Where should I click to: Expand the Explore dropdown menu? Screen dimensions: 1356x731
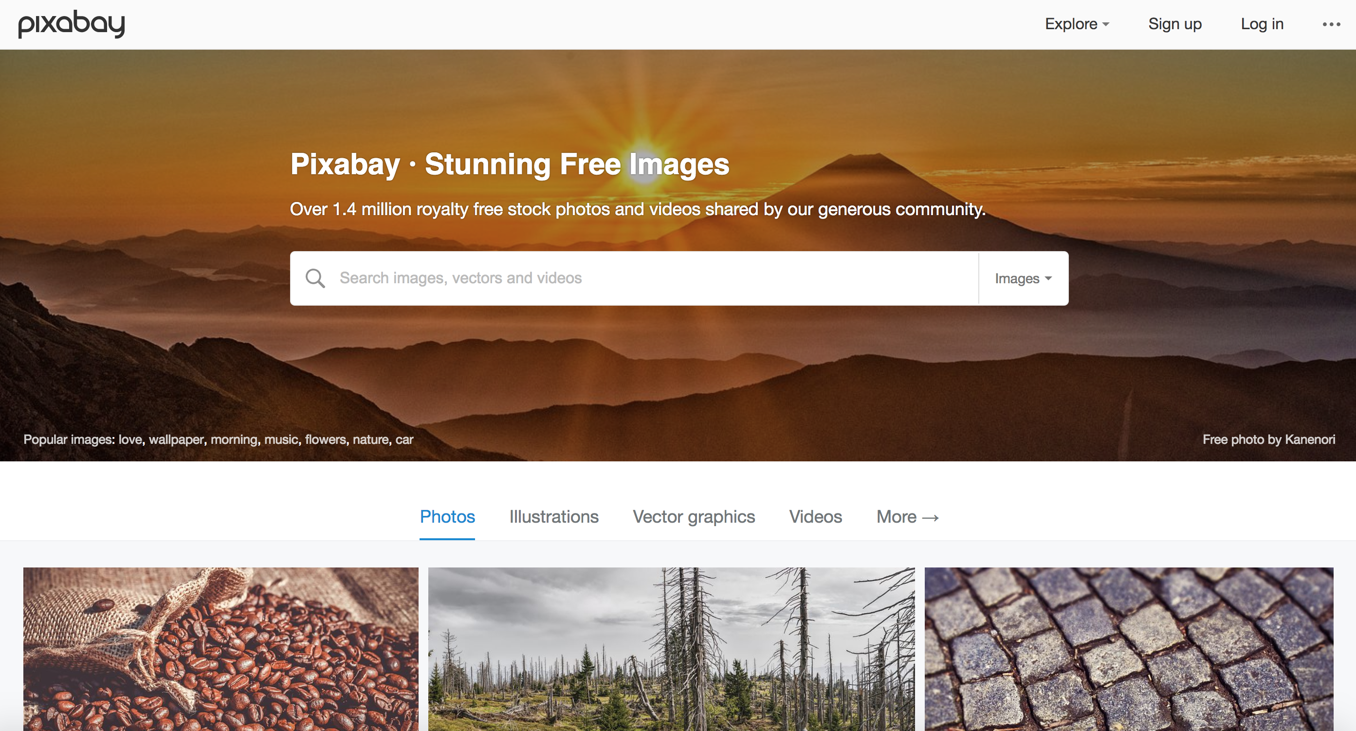click(1077, 24)
